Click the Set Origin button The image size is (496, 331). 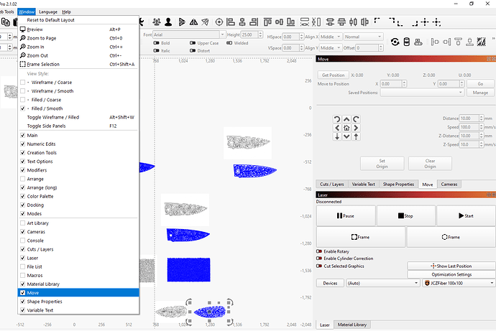pos(382,164)
